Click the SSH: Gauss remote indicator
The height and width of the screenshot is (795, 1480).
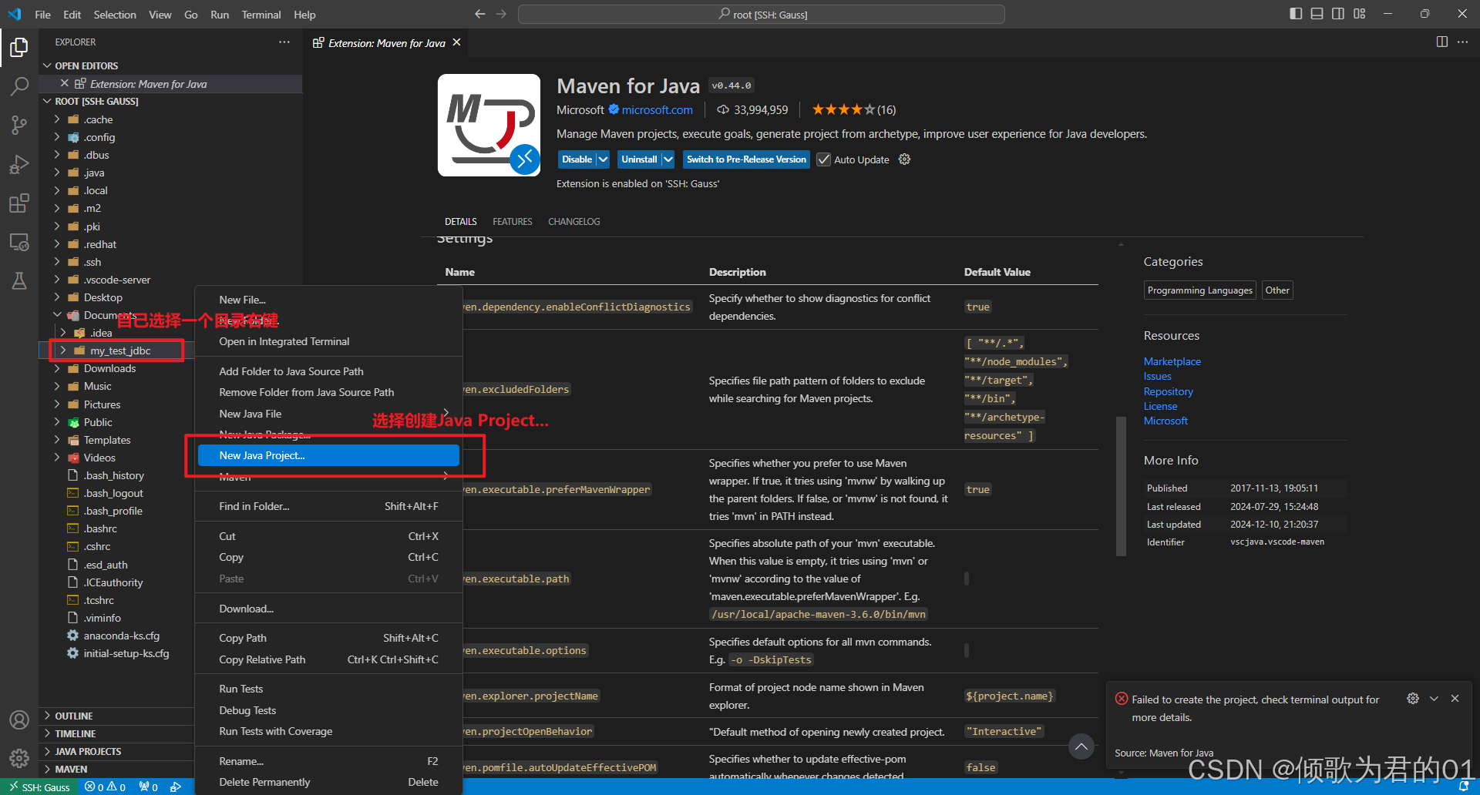coord(40,787)
